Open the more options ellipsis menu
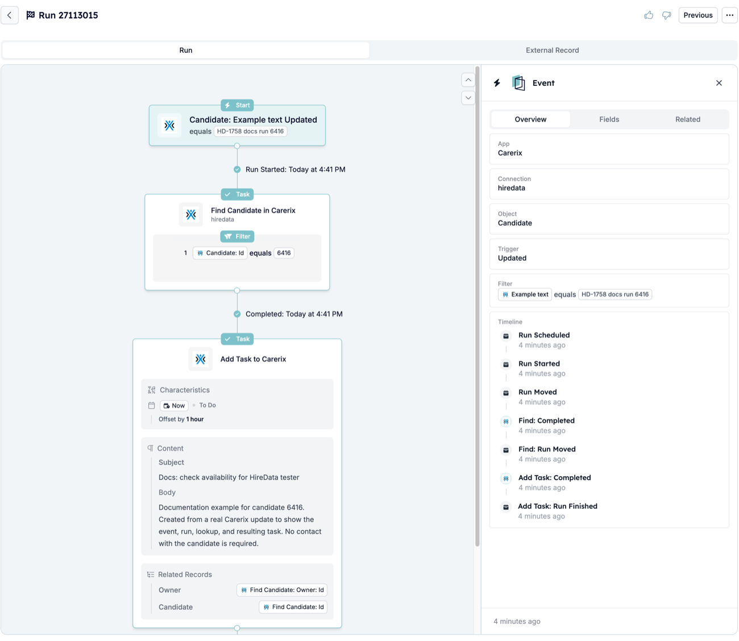Image resolution: width=739 pixels, height=641 pixels. [730, 15]
